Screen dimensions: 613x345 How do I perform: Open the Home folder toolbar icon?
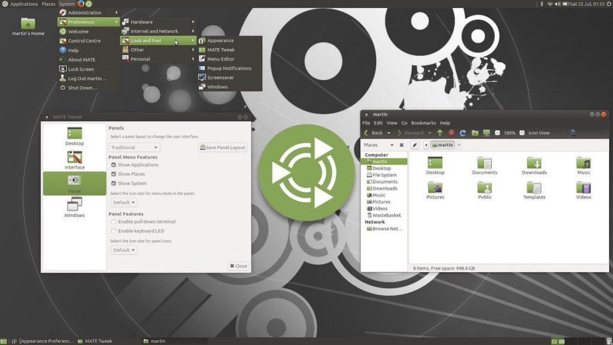(475, 133)
